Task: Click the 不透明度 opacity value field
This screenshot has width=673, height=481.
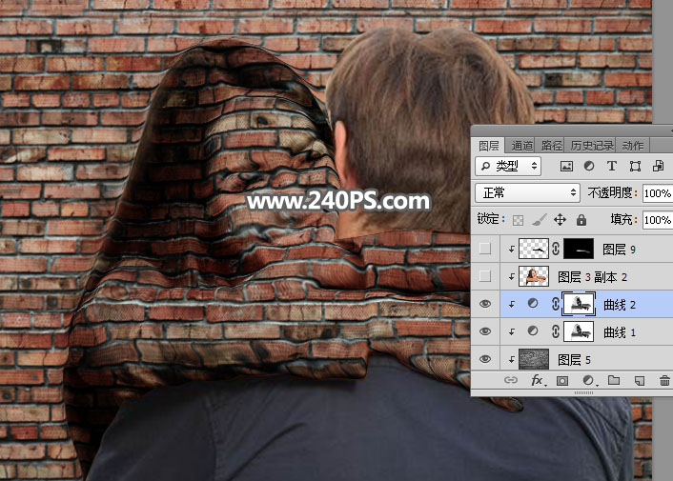Action: pyautogui.click(x=658, y=193)
